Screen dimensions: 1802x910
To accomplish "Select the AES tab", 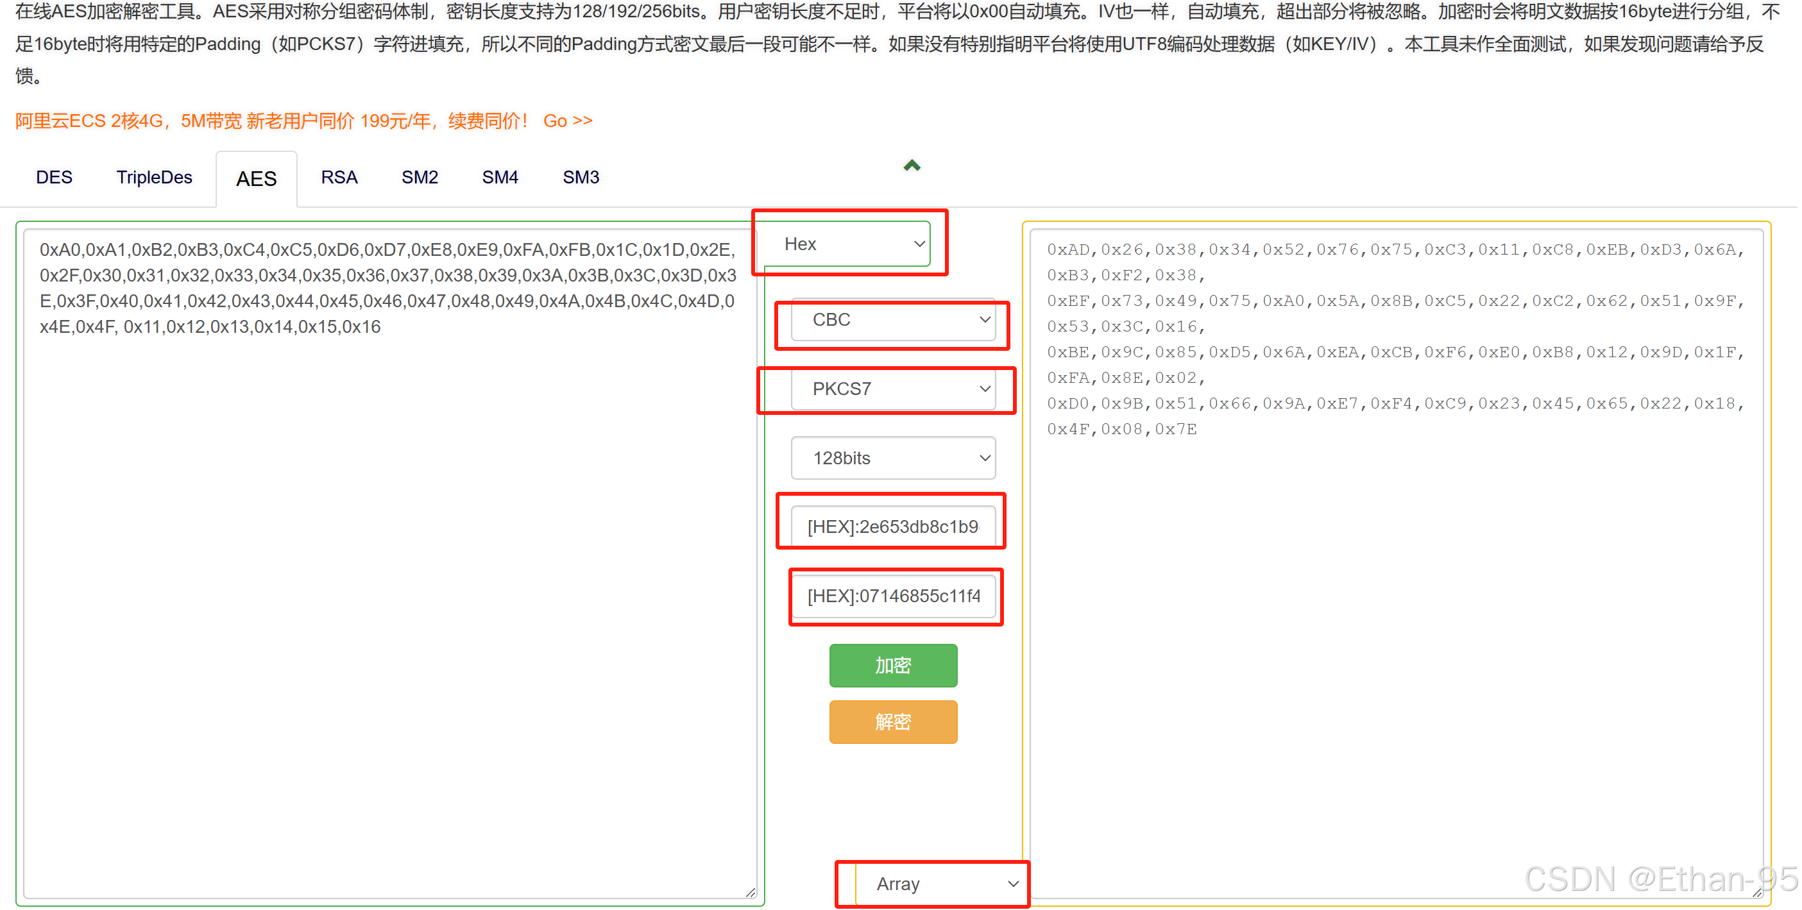I will (x=257, y=178).
